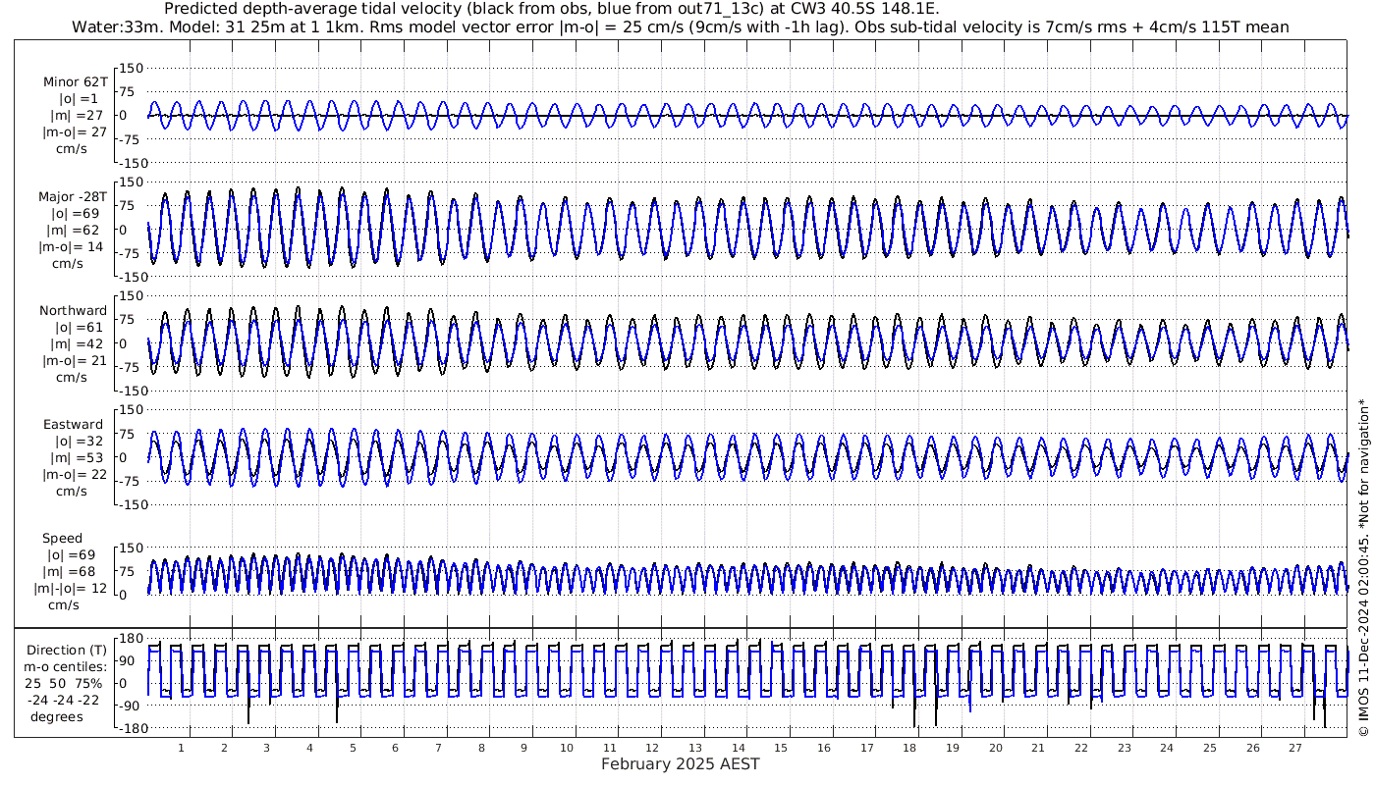This screenshot has height=785, width=1375.
Task: Click '|m|-|o|= 12' in the Speed statistics
Action: (x=69, y=588)
